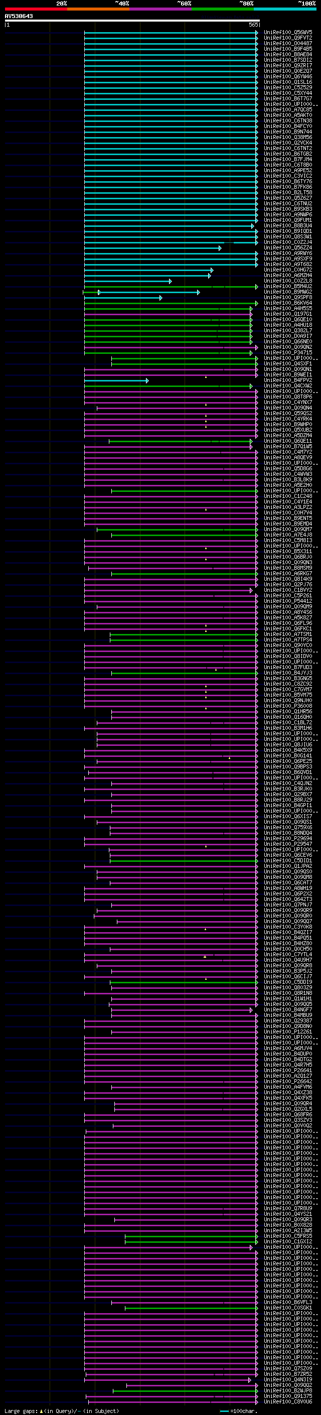The height and width of the screenshot is (1415, 321).
Task: Select label UniRef100_Q56ZZ4
Action: [x=288, y=248]
